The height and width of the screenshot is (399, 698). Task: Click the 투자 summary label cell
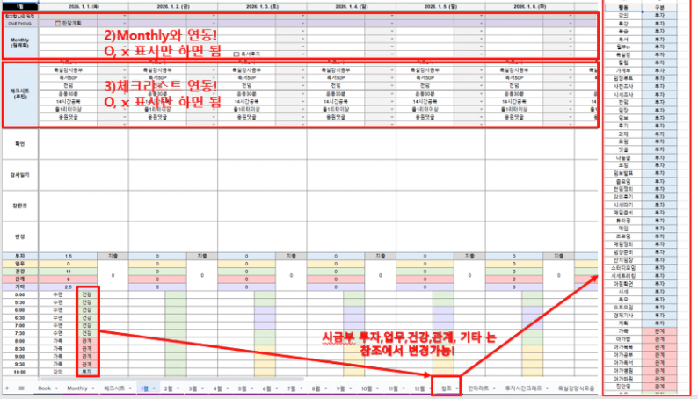19,257
